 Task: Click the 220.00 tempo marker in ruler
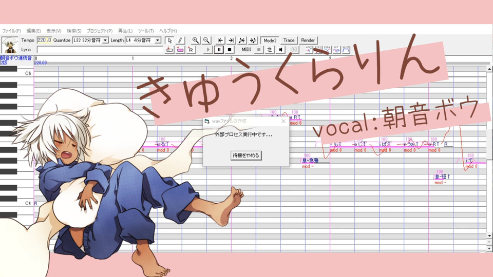click(41, 63)
